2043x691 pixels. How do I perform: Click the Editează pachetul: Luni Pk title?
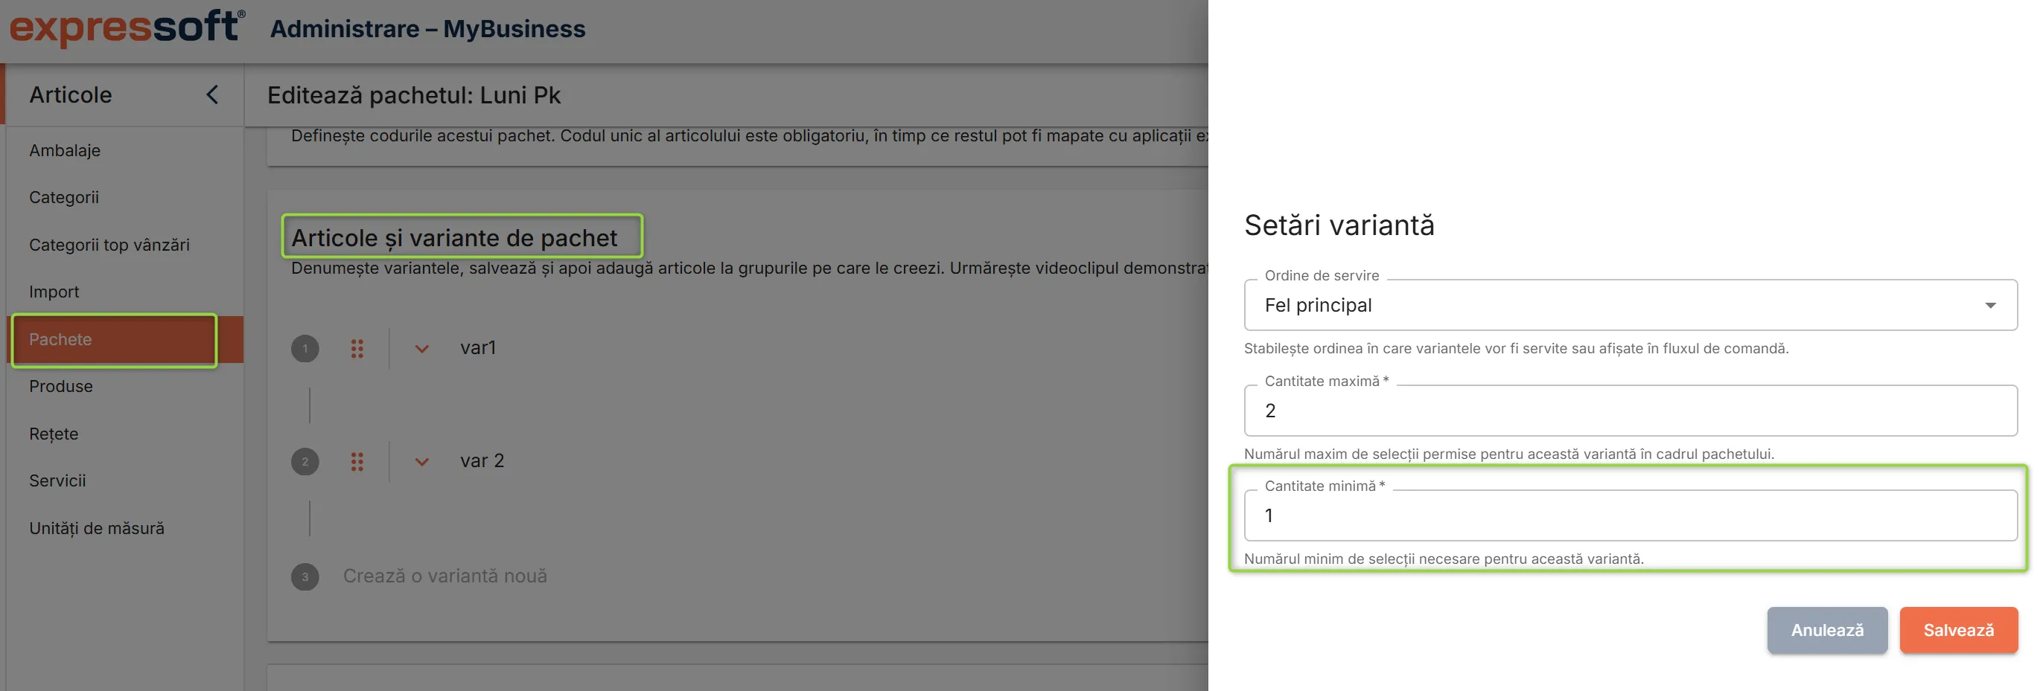pos(413,95)
